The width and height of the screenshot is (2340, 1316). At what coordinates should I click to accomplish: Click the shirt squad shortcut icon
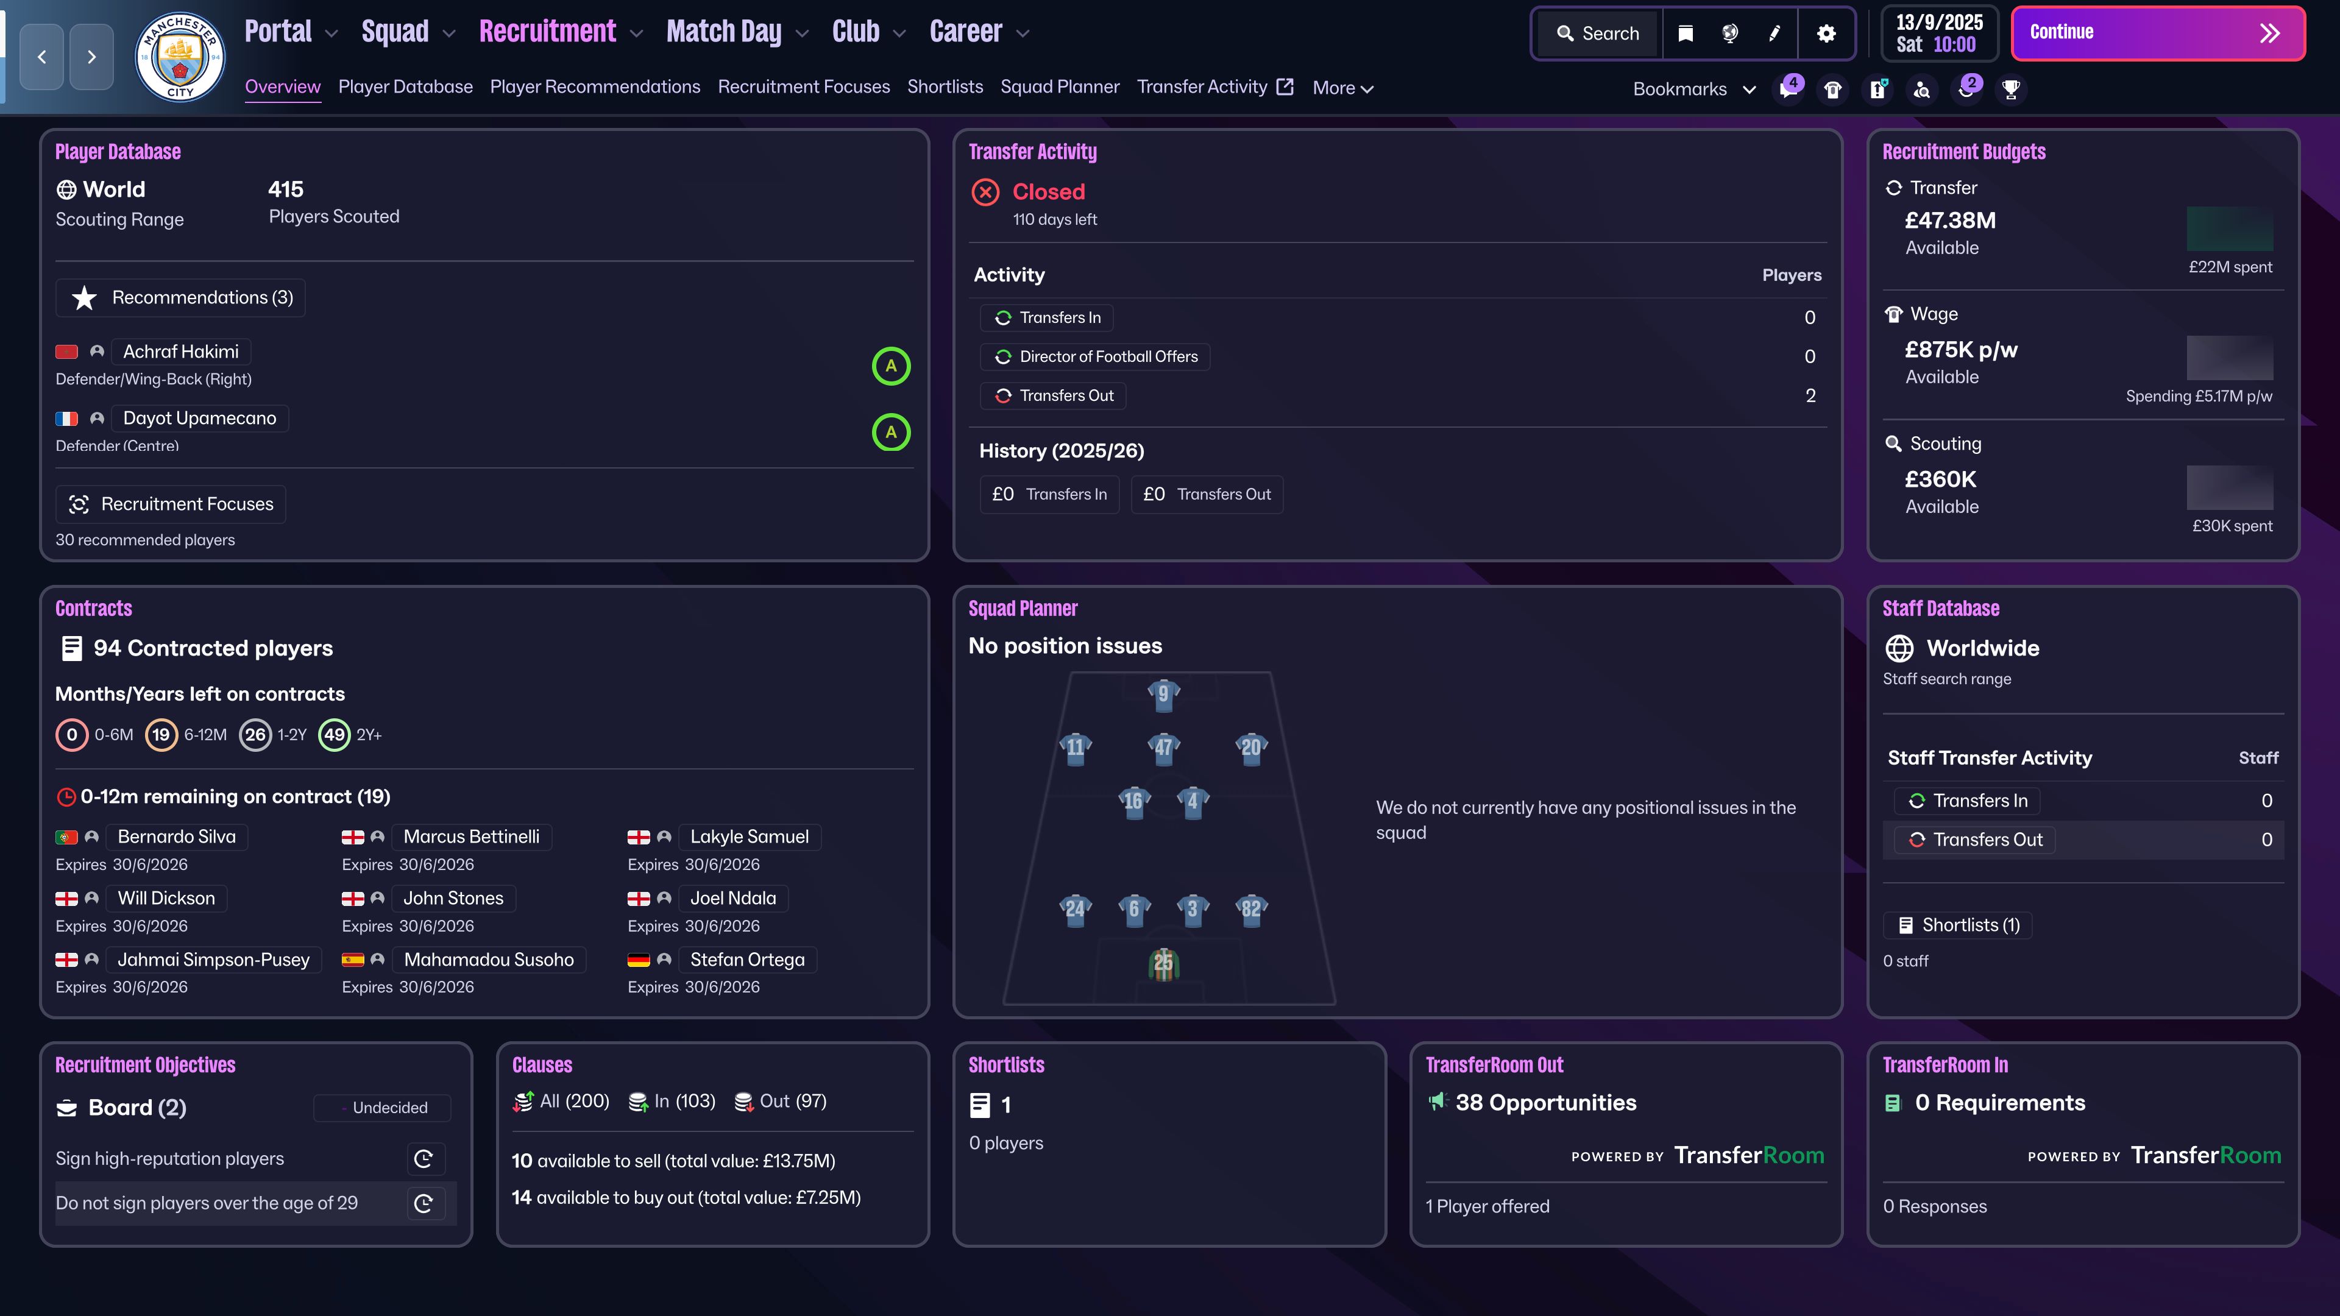coord(1833,89)
